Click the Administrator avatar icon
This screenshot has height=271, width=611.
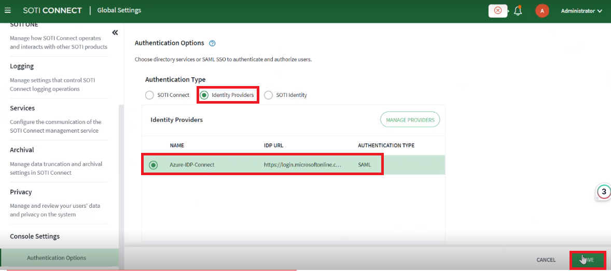(542, 11)
